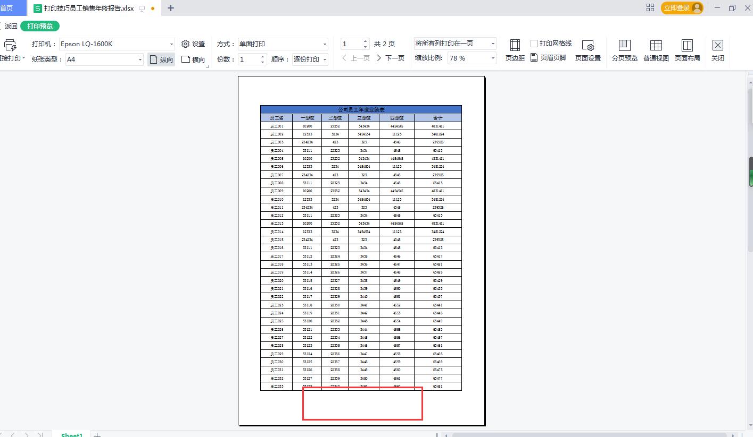
Task: Close the print preview via 关闭 icon
Action: (x=718, y=51)
